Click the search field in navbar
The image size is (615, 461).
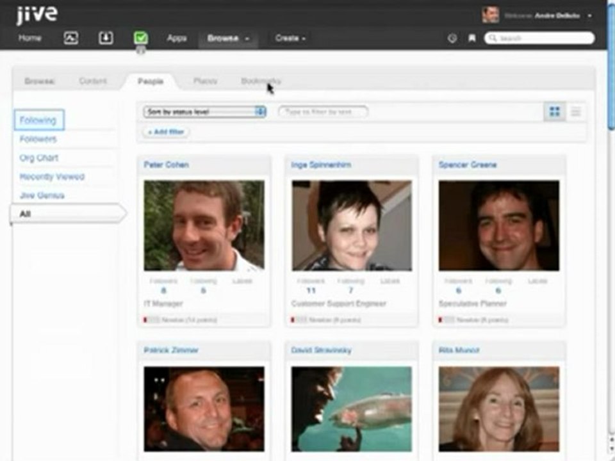click(539, 38)
